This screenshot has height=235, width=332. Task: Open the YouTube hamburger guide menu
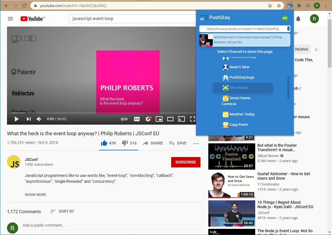[10, 19]
